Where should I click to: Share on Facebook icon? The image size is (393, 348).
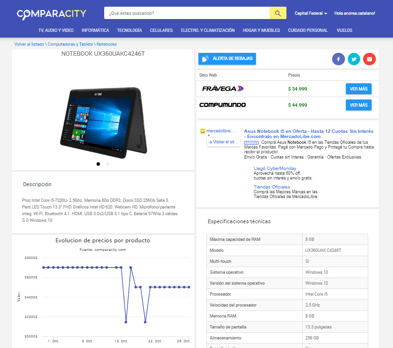point(338,59)
